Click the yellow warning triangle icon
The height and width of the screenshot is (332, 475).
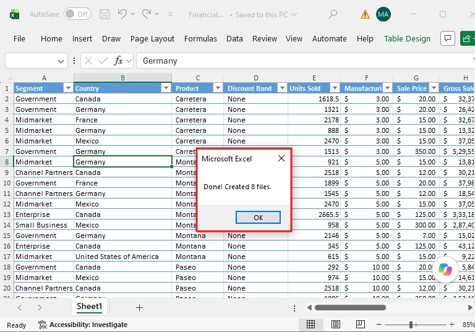pyautogui.click(x=365, y=14)
